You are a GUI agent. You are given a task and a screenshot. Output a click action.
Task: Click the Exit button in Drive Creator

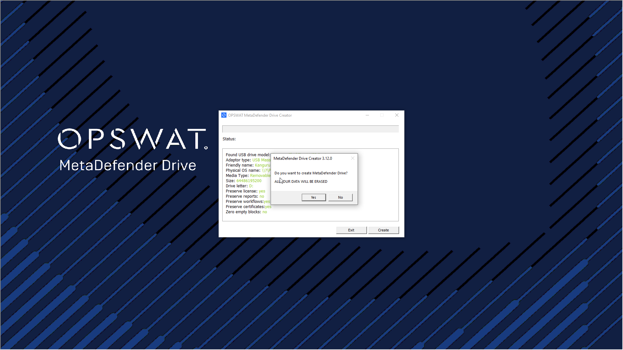click(x=351, y=230)
